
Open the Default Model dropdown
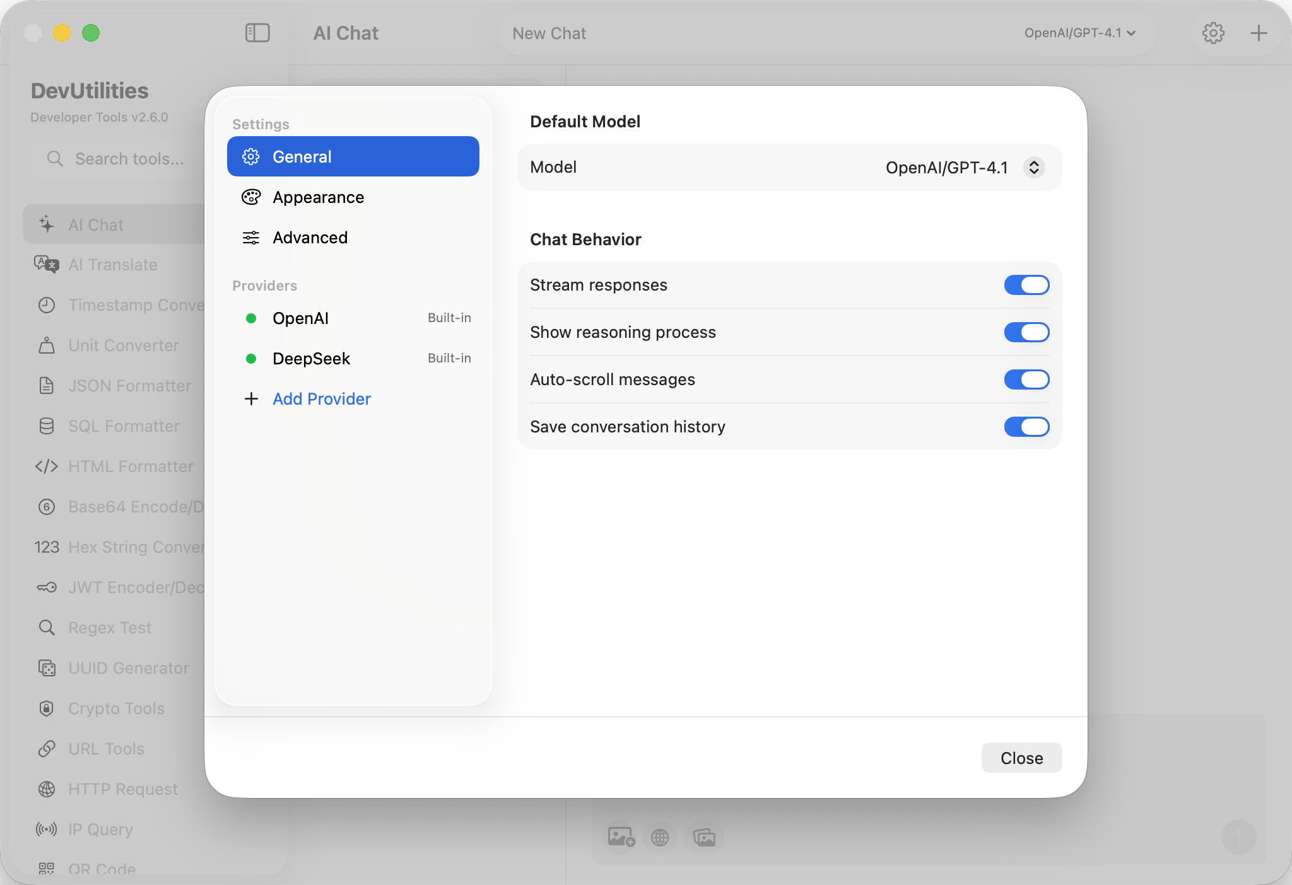tap(1033, 168)
